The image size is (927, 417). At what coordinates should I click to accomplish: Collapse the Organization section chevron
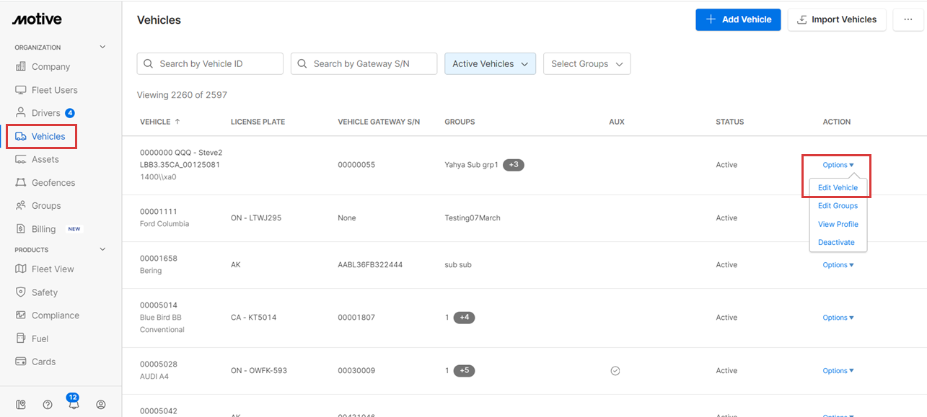click(102, 46)
